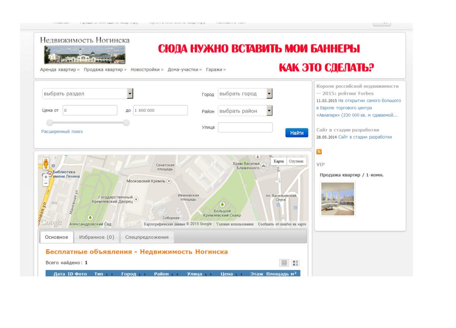Click the Московский Кремль map marker
456x328 pixels.
pyautogui.click(x=169, y=181)
